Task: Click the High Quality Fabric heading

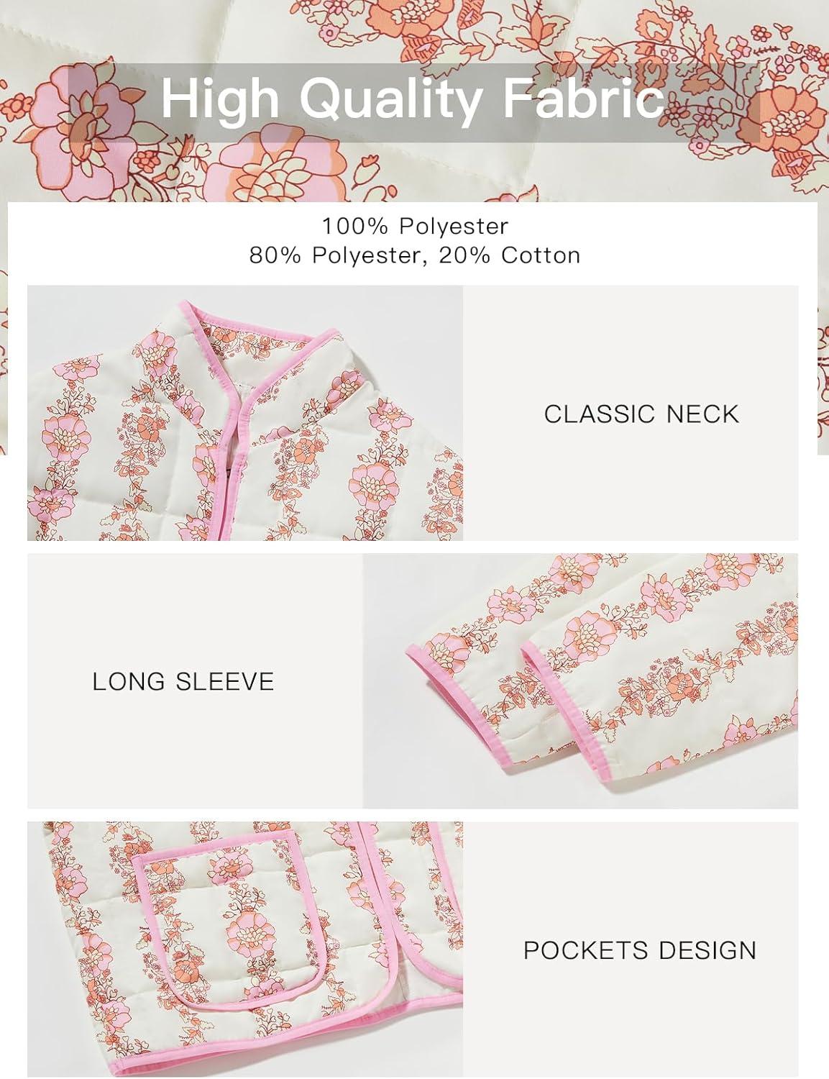Action: (x=413, y=100)
